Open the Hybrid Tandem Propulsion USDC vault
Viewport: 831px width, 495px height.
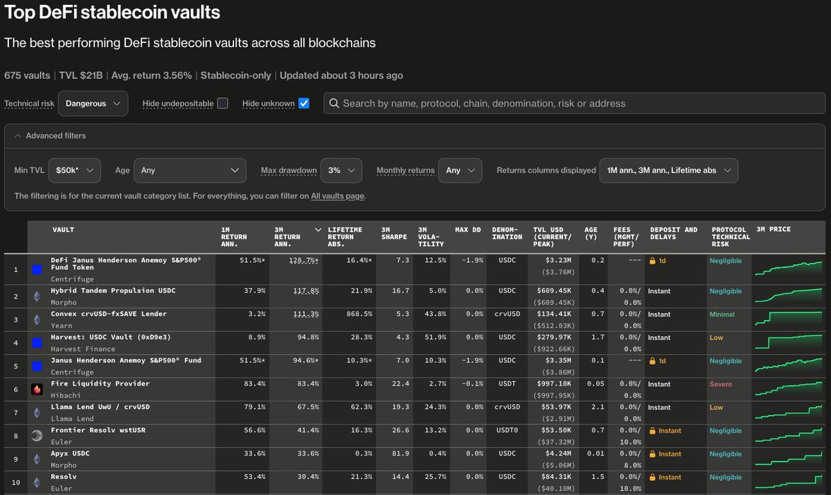[113, 291]
